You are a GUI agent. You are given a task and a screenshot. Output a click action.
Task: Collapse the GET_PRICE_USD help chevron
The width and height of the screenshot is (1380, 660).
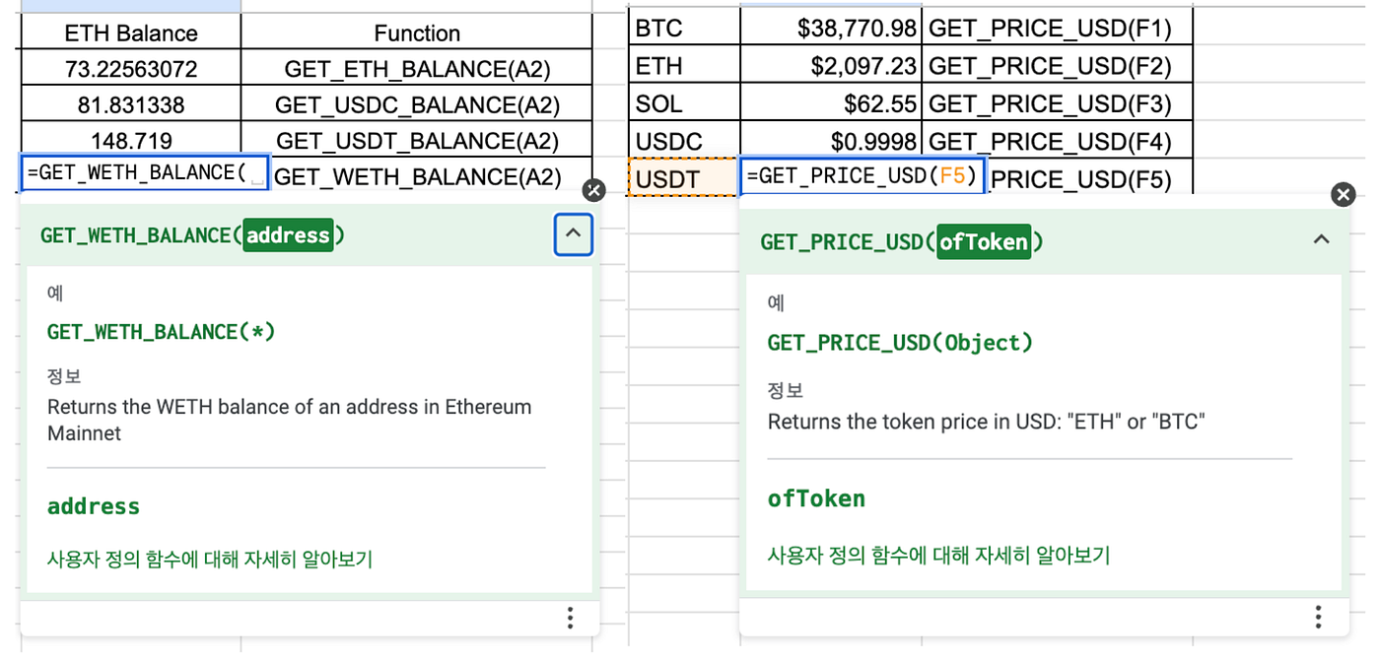[x=1322, y=239]
